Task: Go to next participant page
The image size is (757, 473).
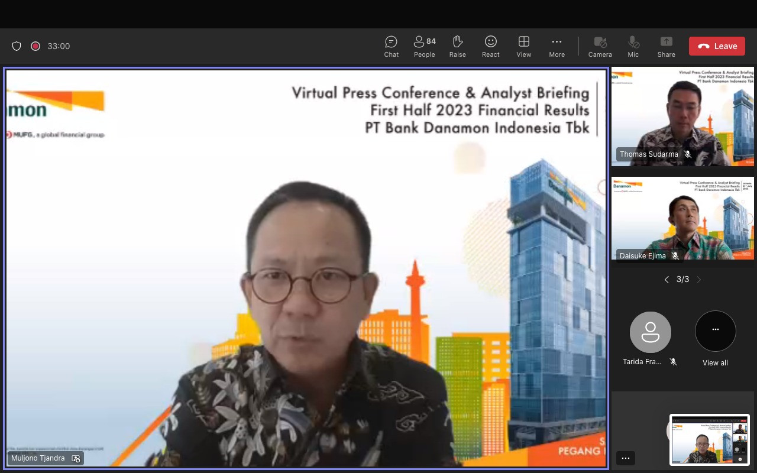Action: tap(699, 280)
